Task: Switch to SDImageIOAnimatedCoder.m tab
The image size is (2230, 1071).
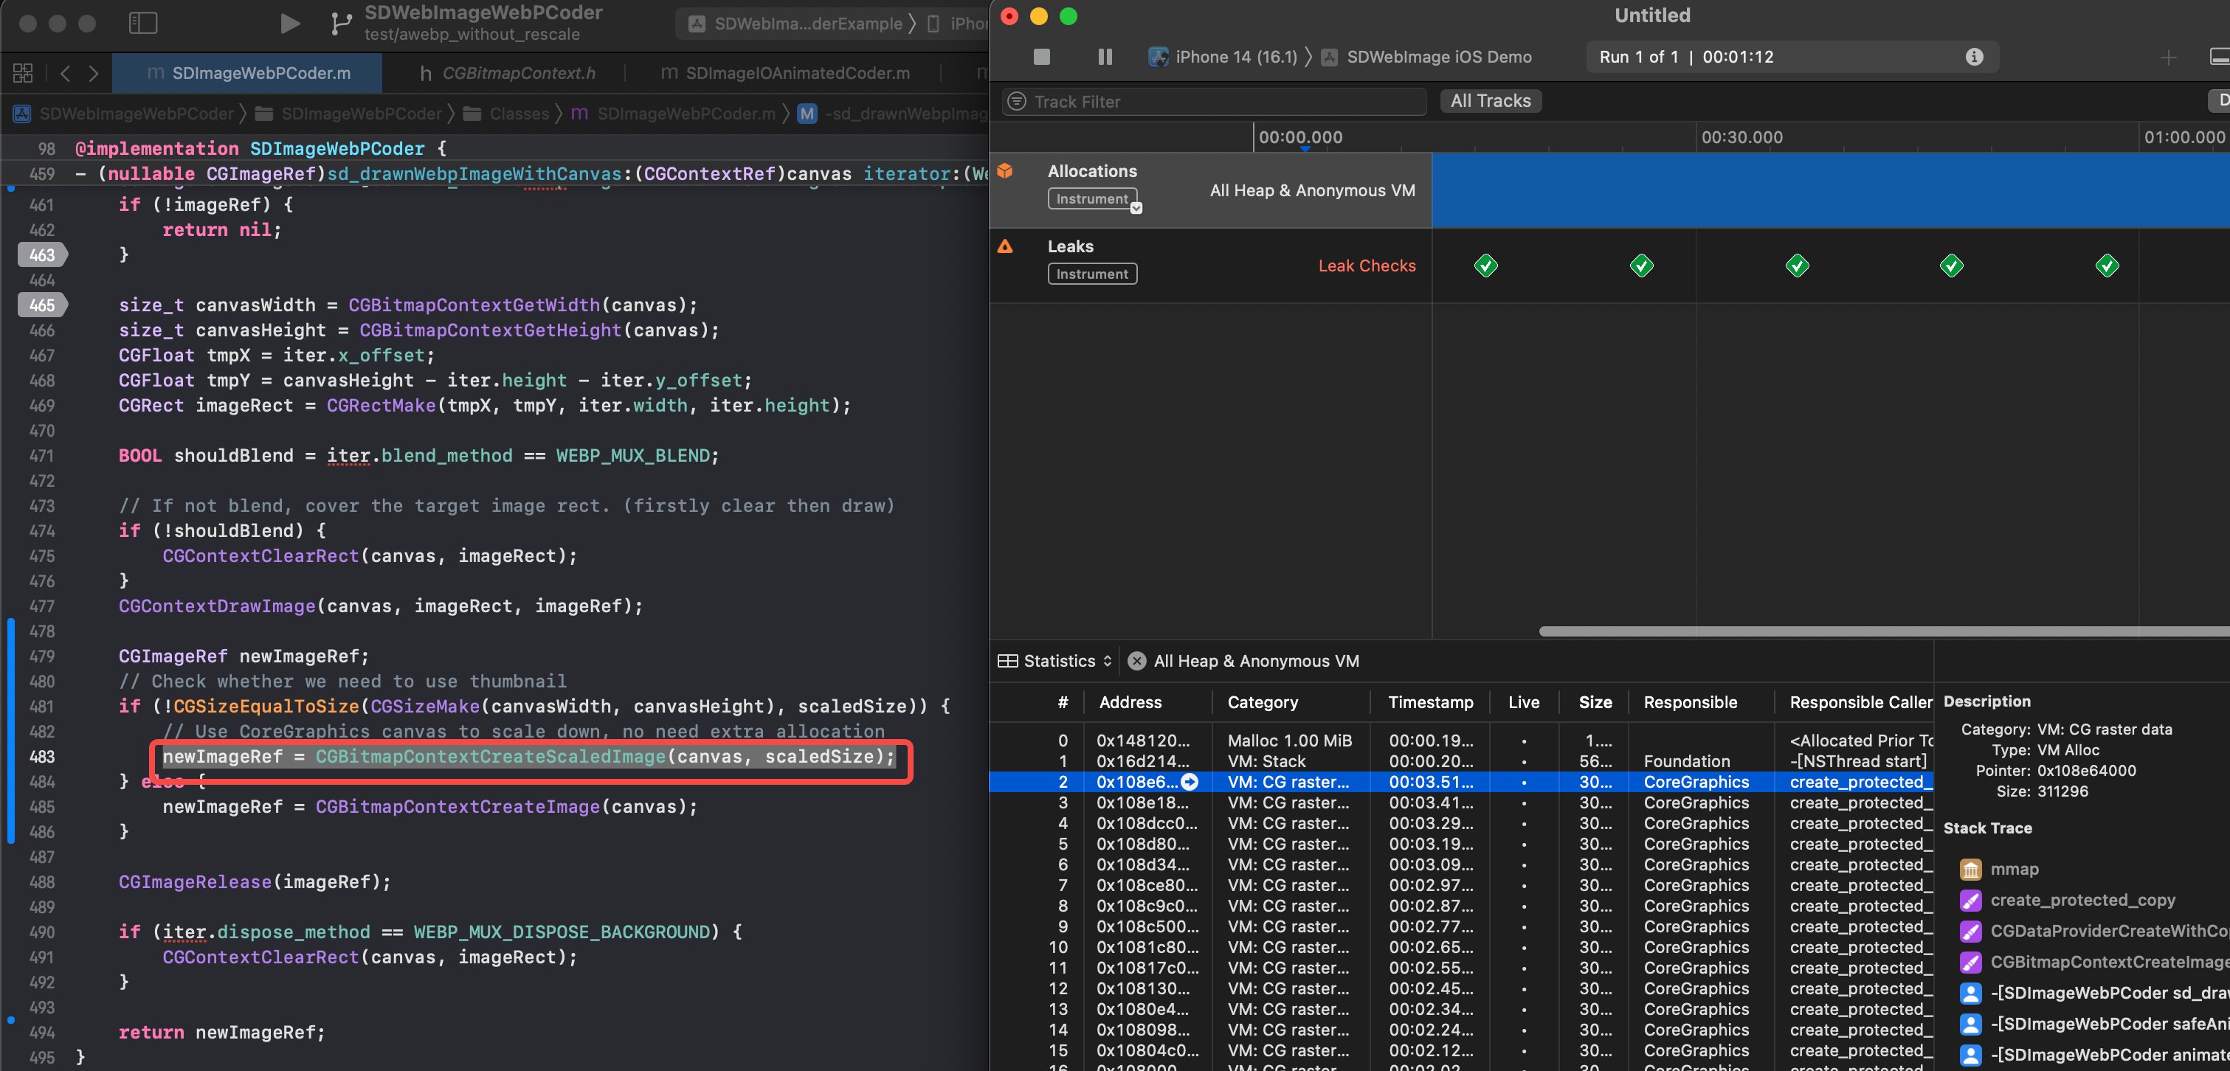Action: pyautogui.click(x=784, y=74)
